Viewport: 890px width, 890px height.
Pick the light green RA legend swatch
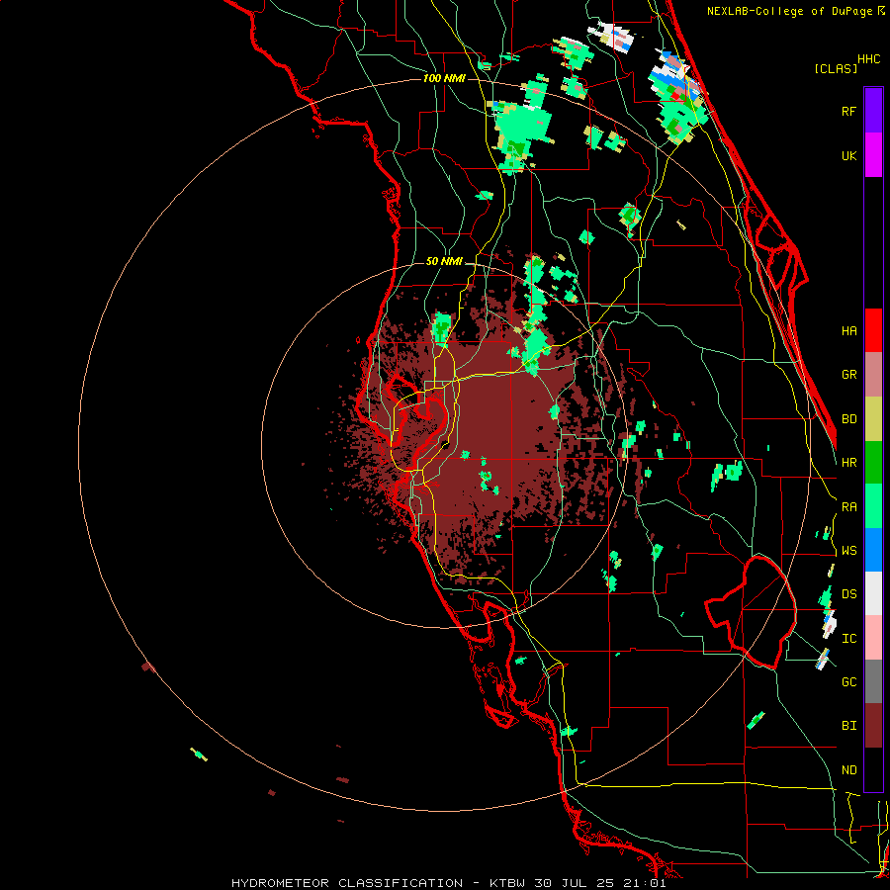point(873,506)
